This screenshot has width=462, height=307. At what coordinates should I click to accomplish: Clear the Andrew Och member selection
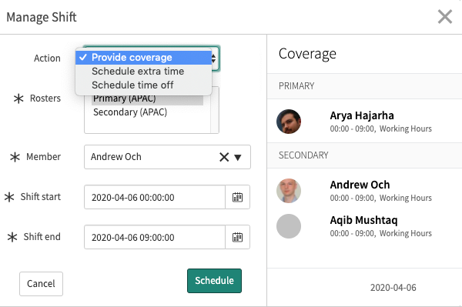point(224,157)
